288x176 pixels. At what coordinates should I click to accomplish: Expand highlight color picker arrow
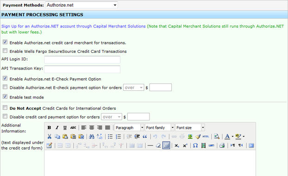244,136
